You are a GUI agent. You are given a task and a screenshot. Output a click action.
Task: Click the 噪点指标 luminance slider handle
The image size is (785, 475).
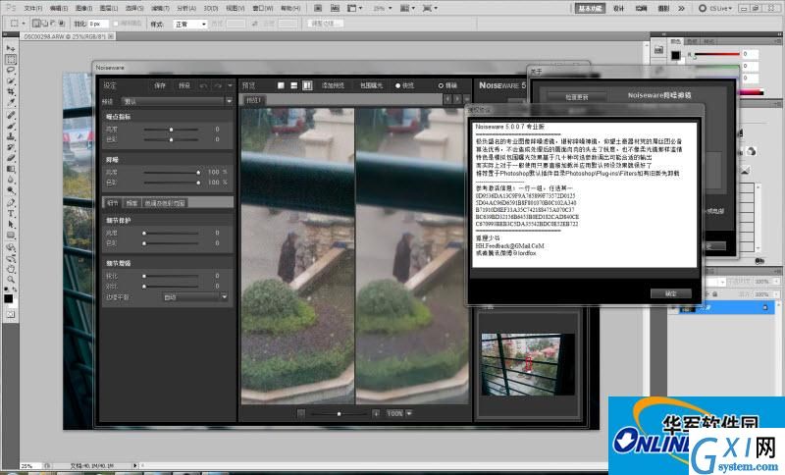click(x=171, y=130)
